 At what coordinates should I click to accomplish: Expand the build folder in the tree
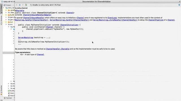click(x=6, y=15)
